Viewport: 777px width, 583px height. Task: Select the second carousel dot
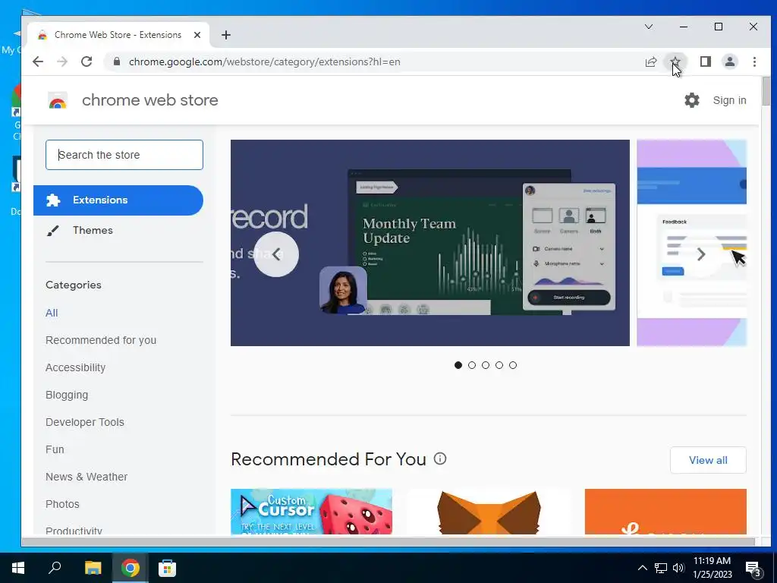[472, 365]
